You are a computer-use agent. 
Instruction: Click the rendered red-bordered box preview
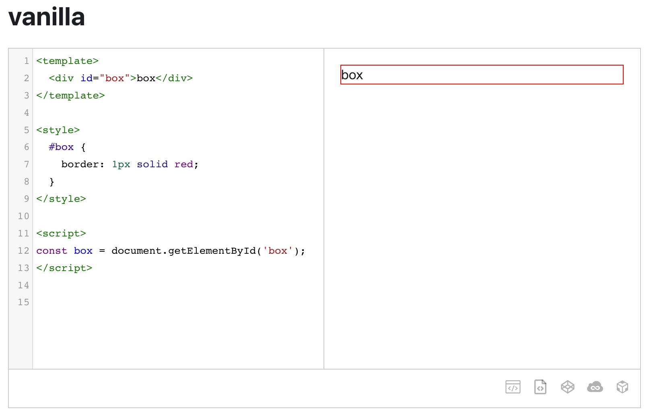pyautogui.click(x=482, y=75)
